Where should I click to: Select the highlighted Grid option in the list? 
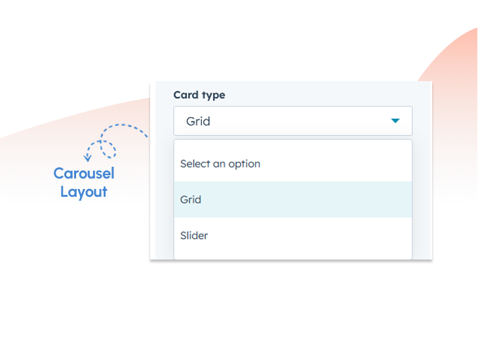tap(191, 199)
